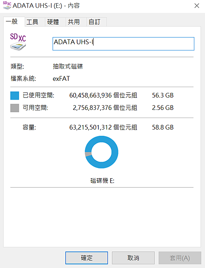Screen dimensions: 205x268
Task: Close the properties dialog window
Action: pyautogui.click(x=197, y=6)
